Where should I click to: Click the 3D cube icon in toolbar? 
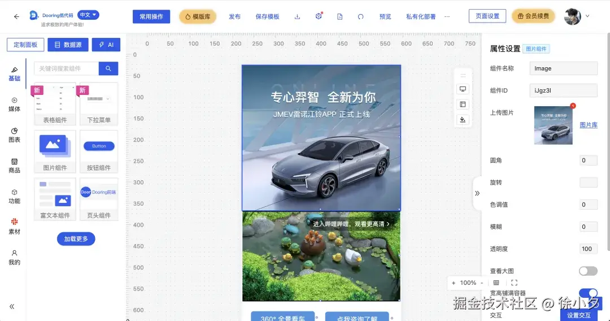[319, 16]
